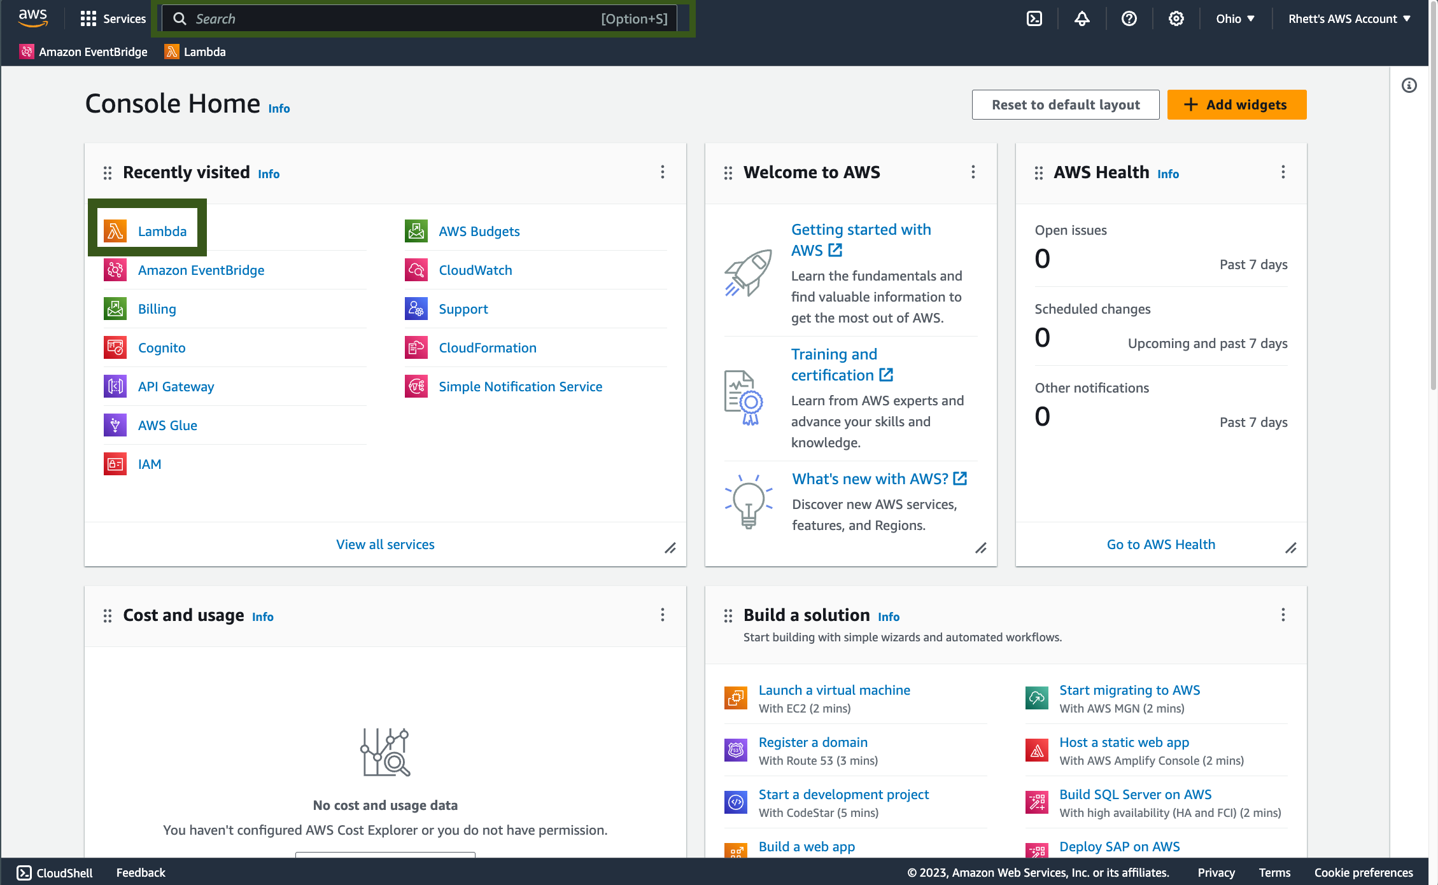This screenshot has height=885, width=1438.
Task: Open the help question mark icon
Action: pyautogui.click(x=1129, y=18)
